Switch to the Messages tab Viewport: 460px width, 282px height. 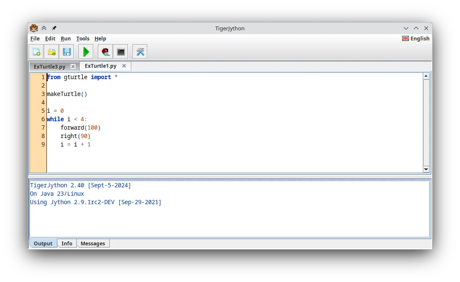pos(93,243)
